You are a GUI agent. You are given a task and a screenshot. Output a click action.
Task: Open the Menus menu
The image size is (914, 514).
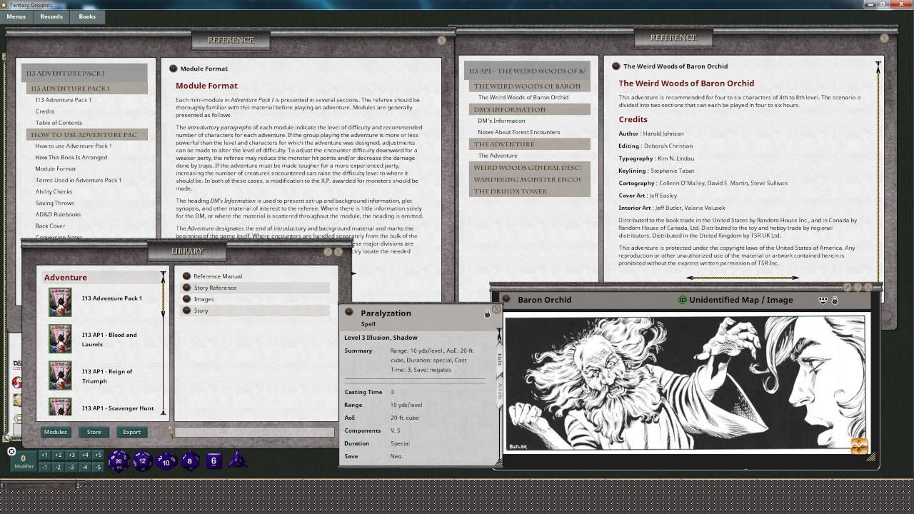16,16
